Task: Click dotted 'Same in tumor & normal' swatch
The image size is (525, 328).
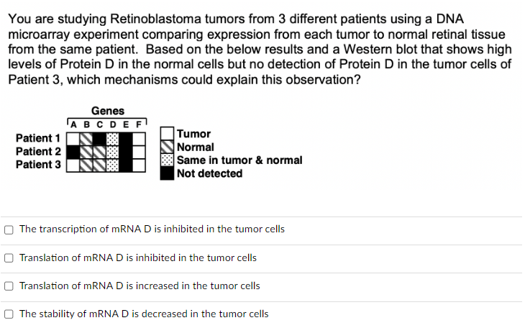Action: tap(167, 160)
